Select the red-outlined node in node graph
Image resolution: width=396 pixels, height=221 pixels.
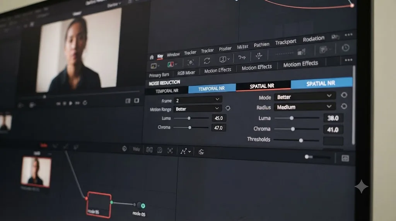pos(99,205)
